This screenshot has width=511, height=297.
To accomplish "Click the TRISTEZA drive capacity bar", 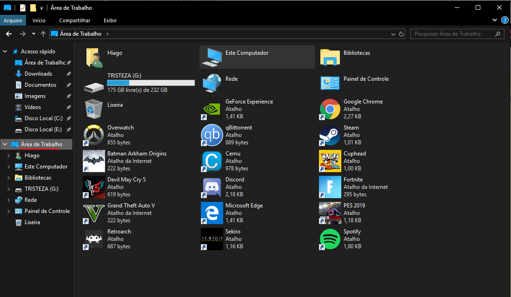I will coord(151,83).
